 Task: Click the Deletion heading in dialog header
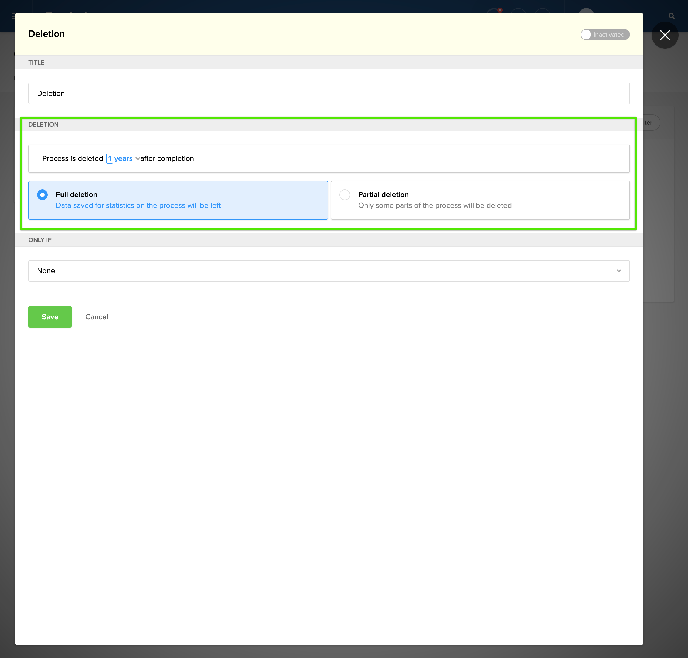[47, 34]
